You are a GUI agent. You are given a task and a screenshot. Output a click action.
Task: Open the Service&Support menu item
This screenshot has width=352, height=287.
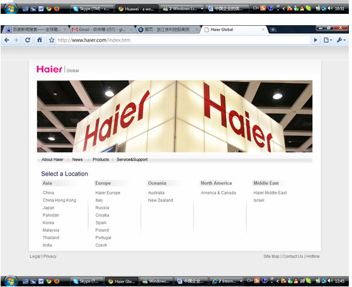132,159
